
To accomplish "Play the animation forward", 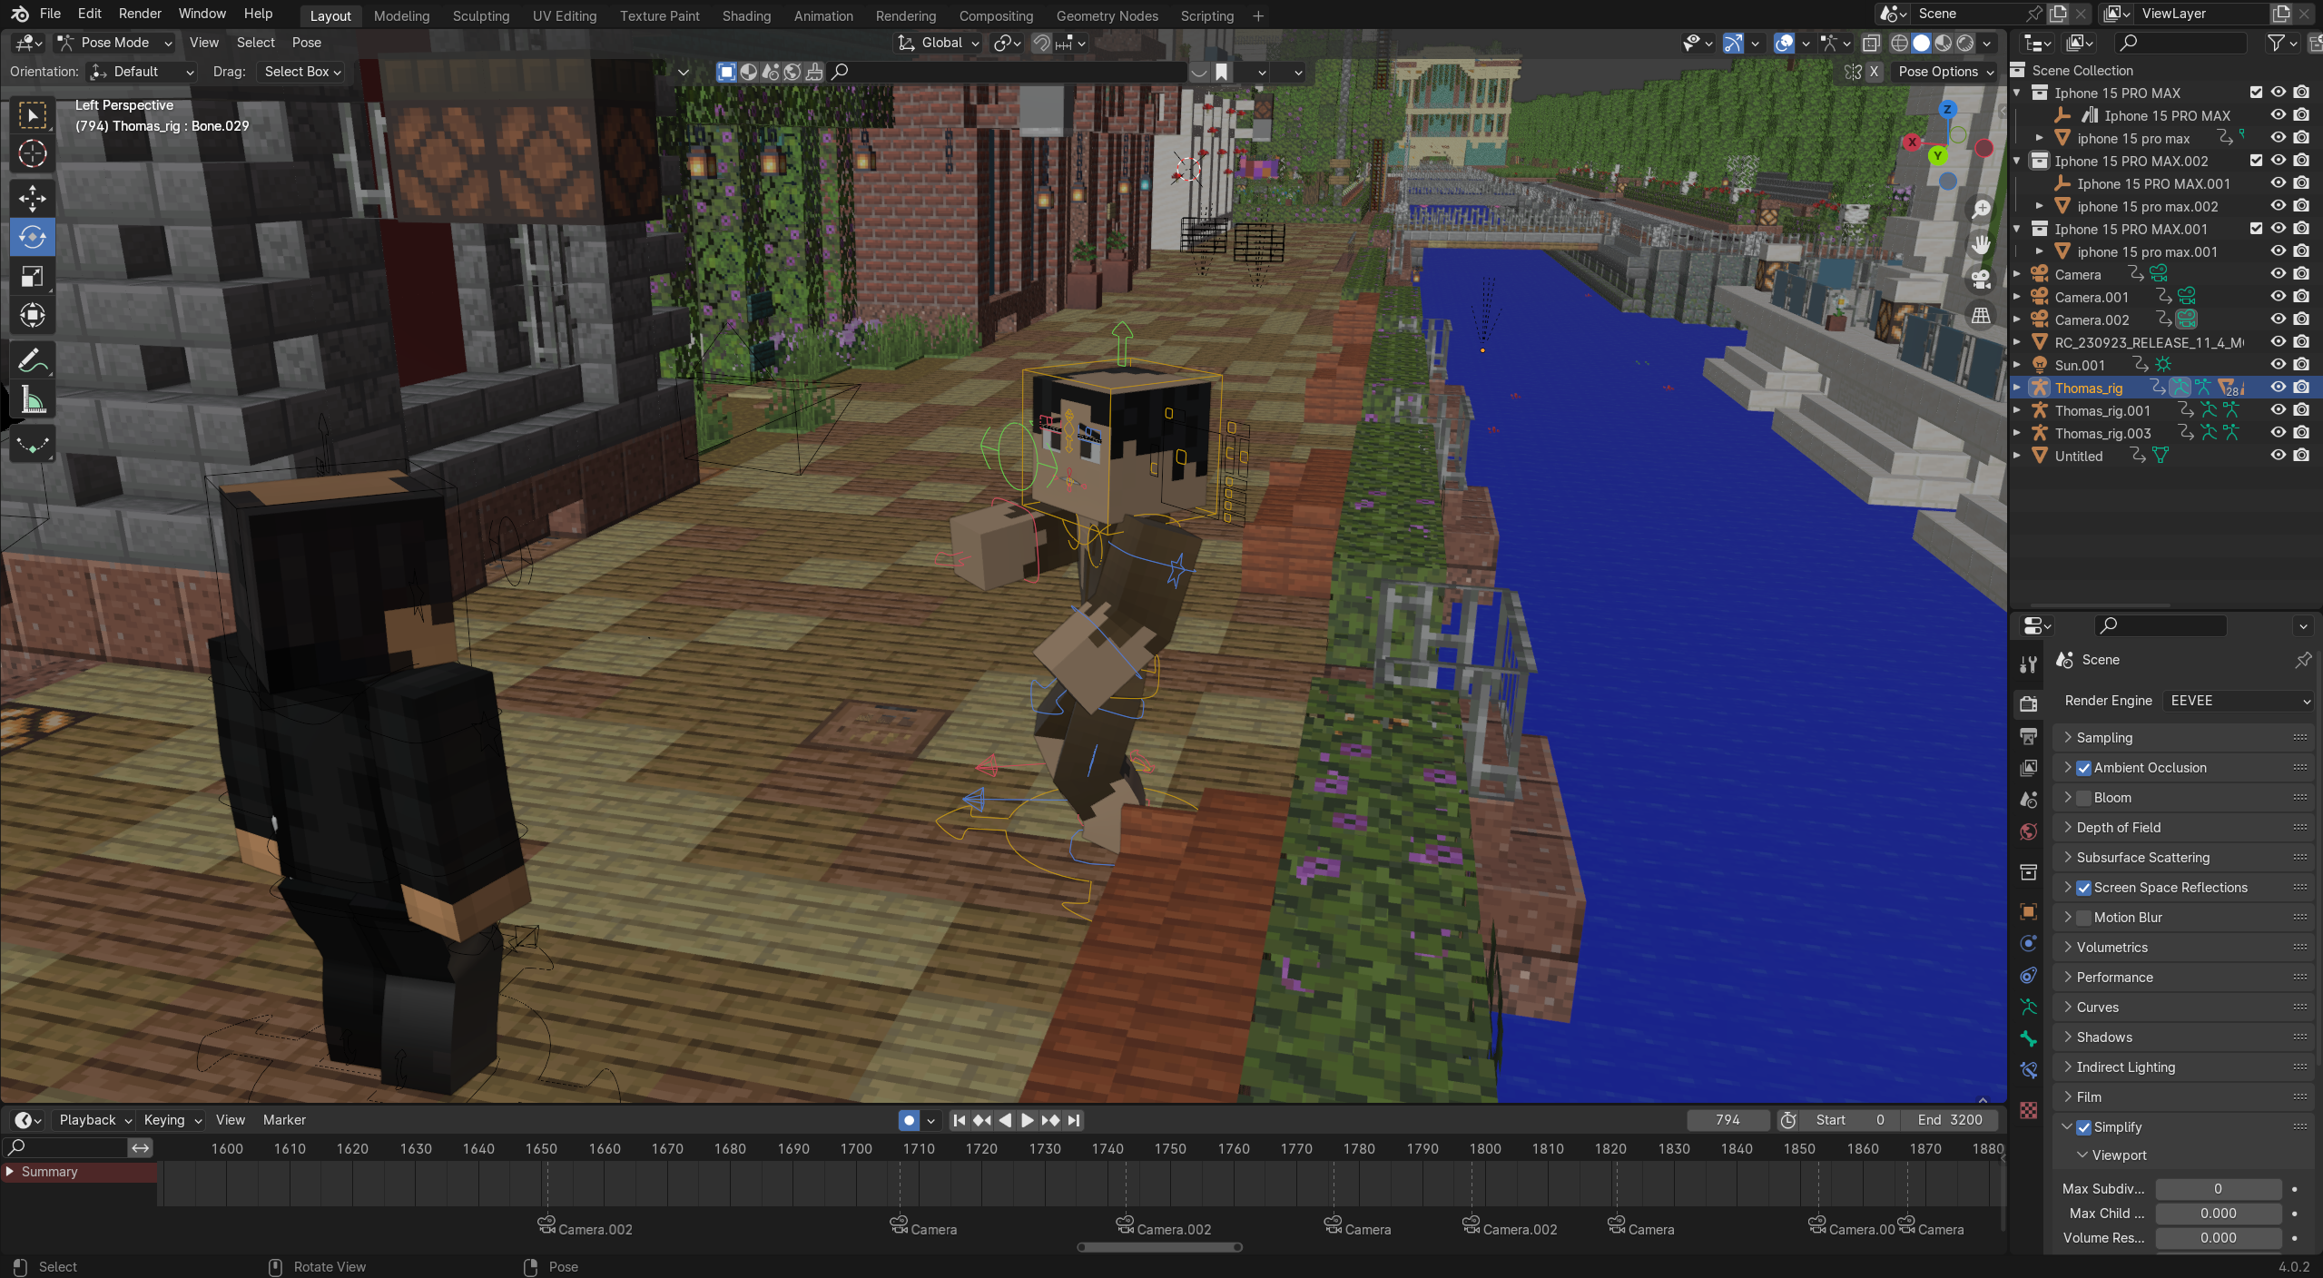I will [1028, 1120].
